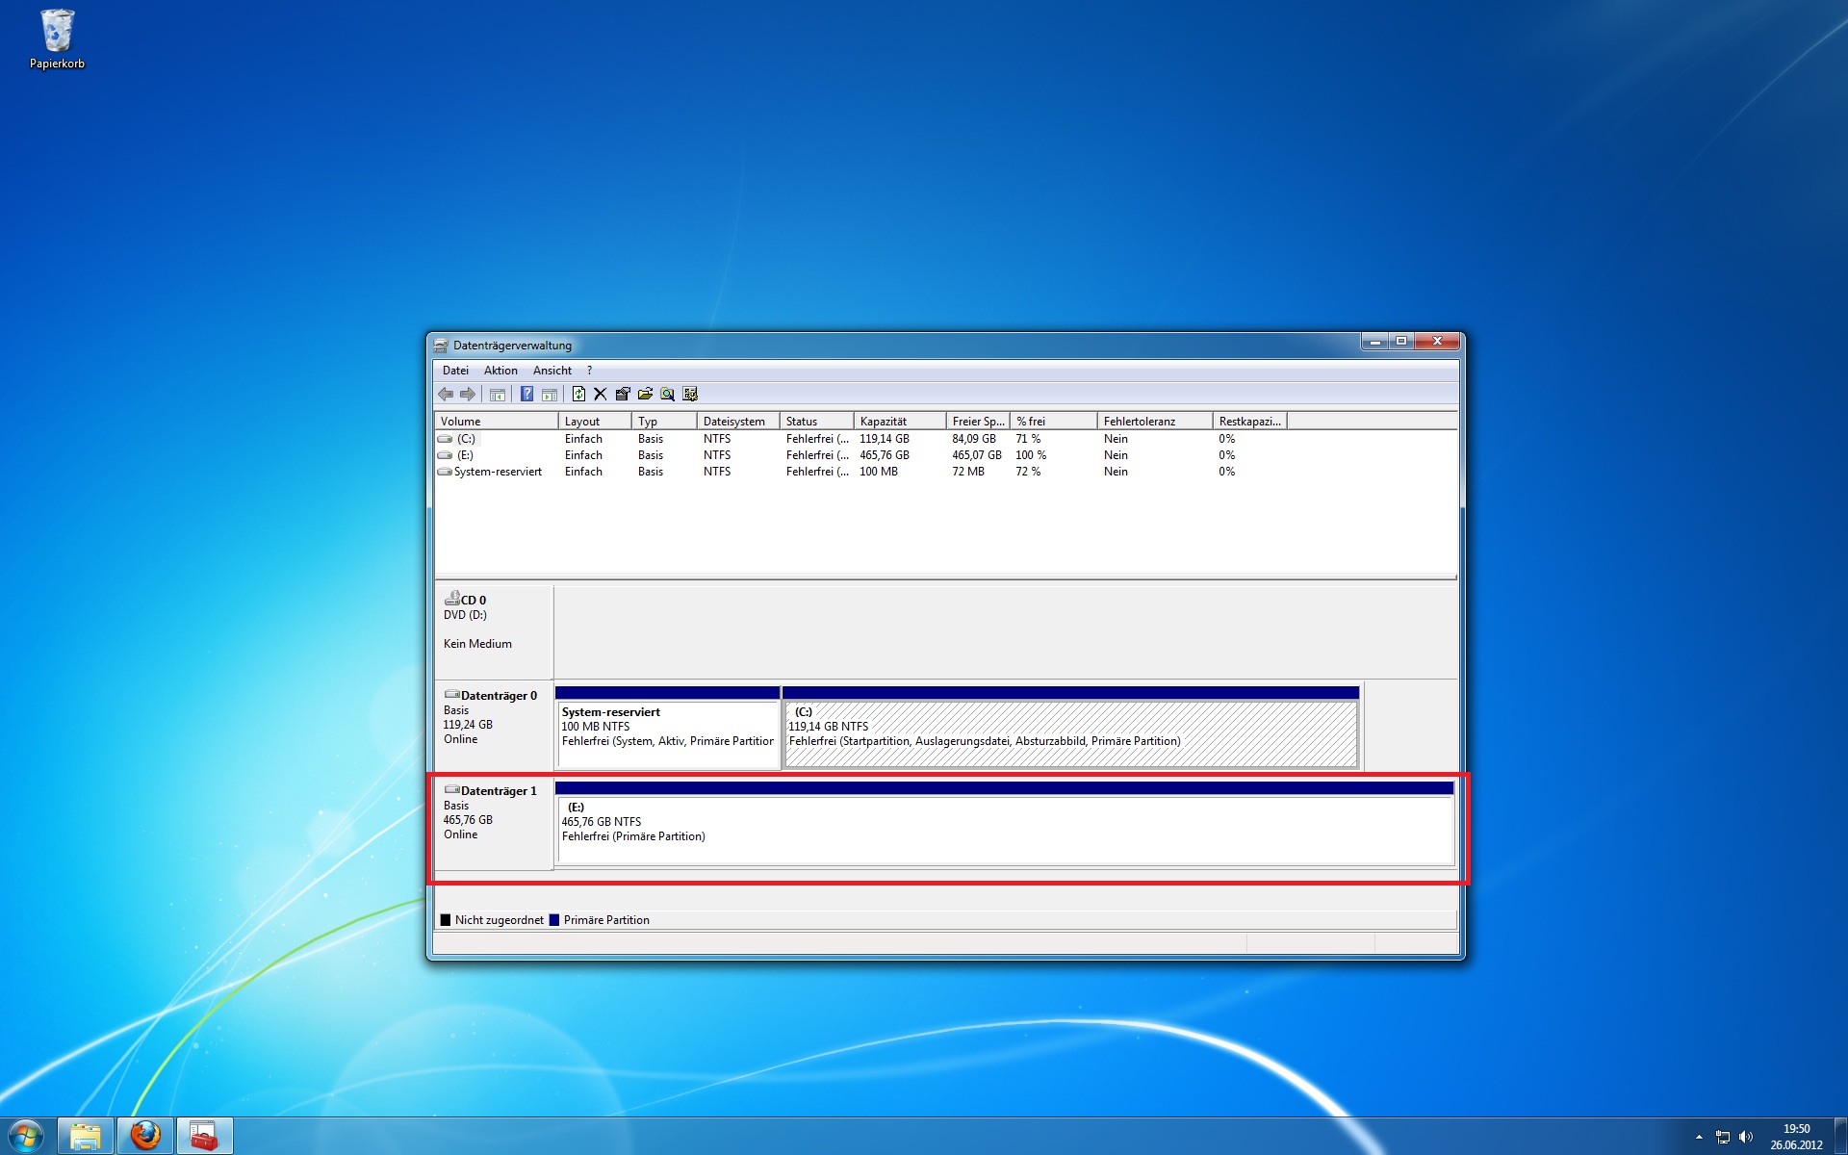
Task: Select the hatched (C:) partition block
Action: (x=1070, y=733)
